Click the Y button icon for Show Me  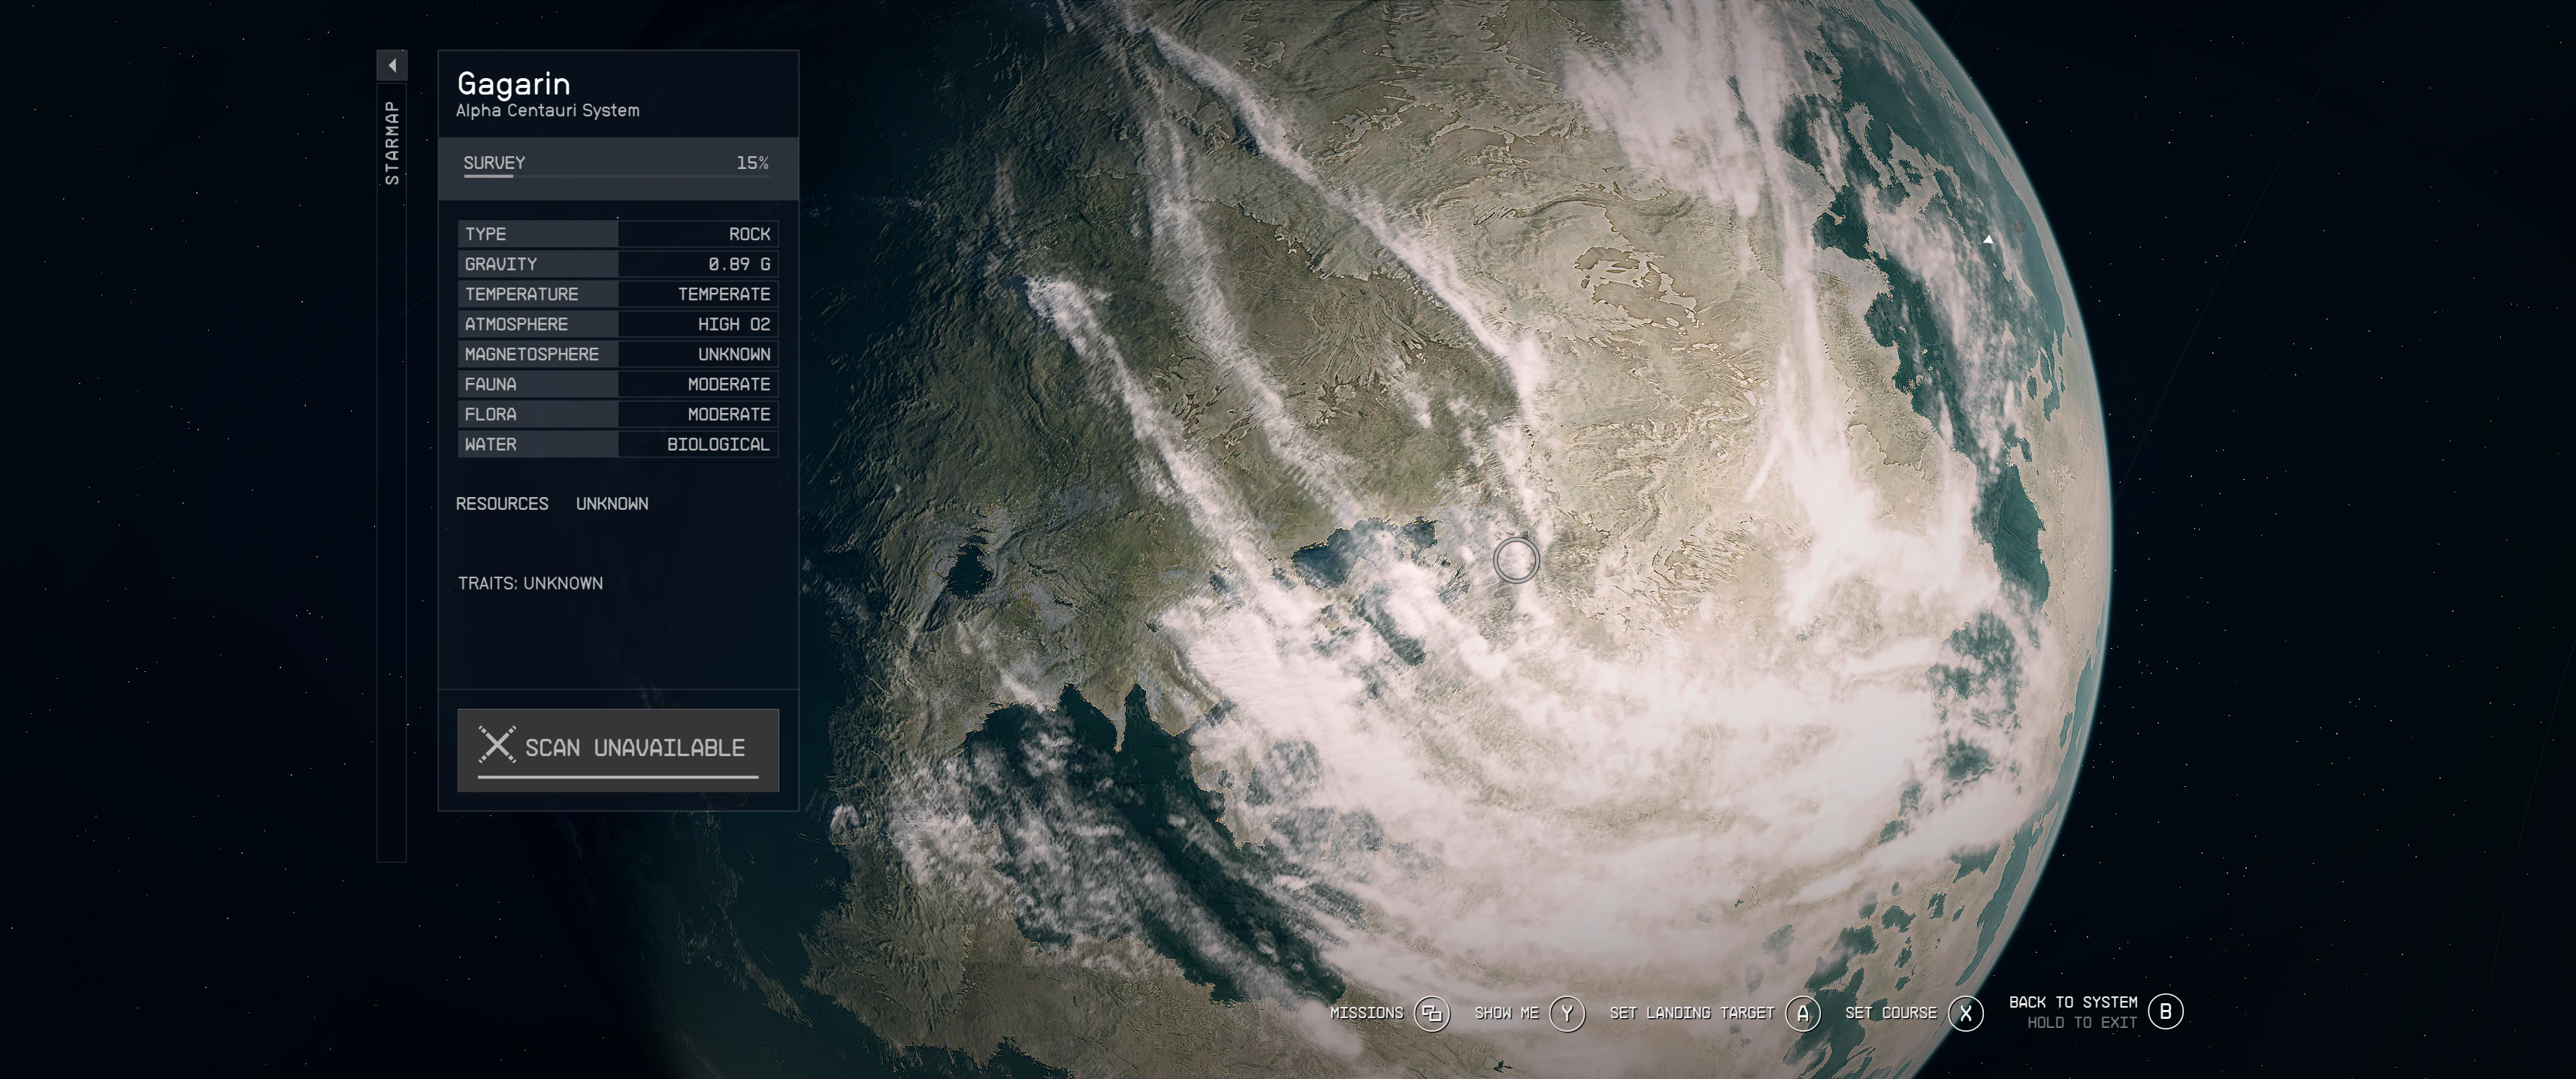[x=1567, y=1013]
